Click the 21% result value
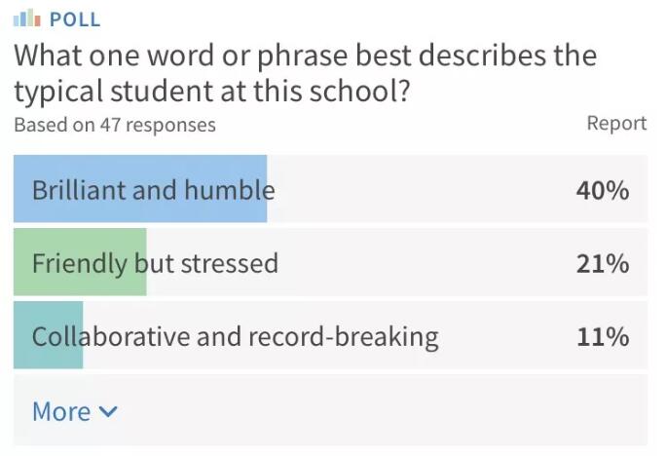The image size is (666, 456). pos(602,263)
